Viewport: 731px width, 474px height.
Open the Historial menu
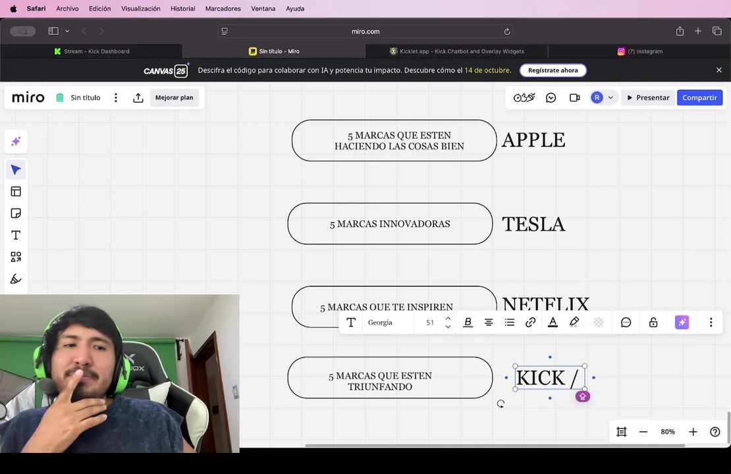coord(183,9)
